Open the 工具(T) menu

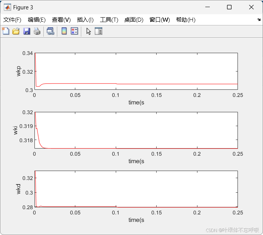pyautogui.click(x=109, y=20)
